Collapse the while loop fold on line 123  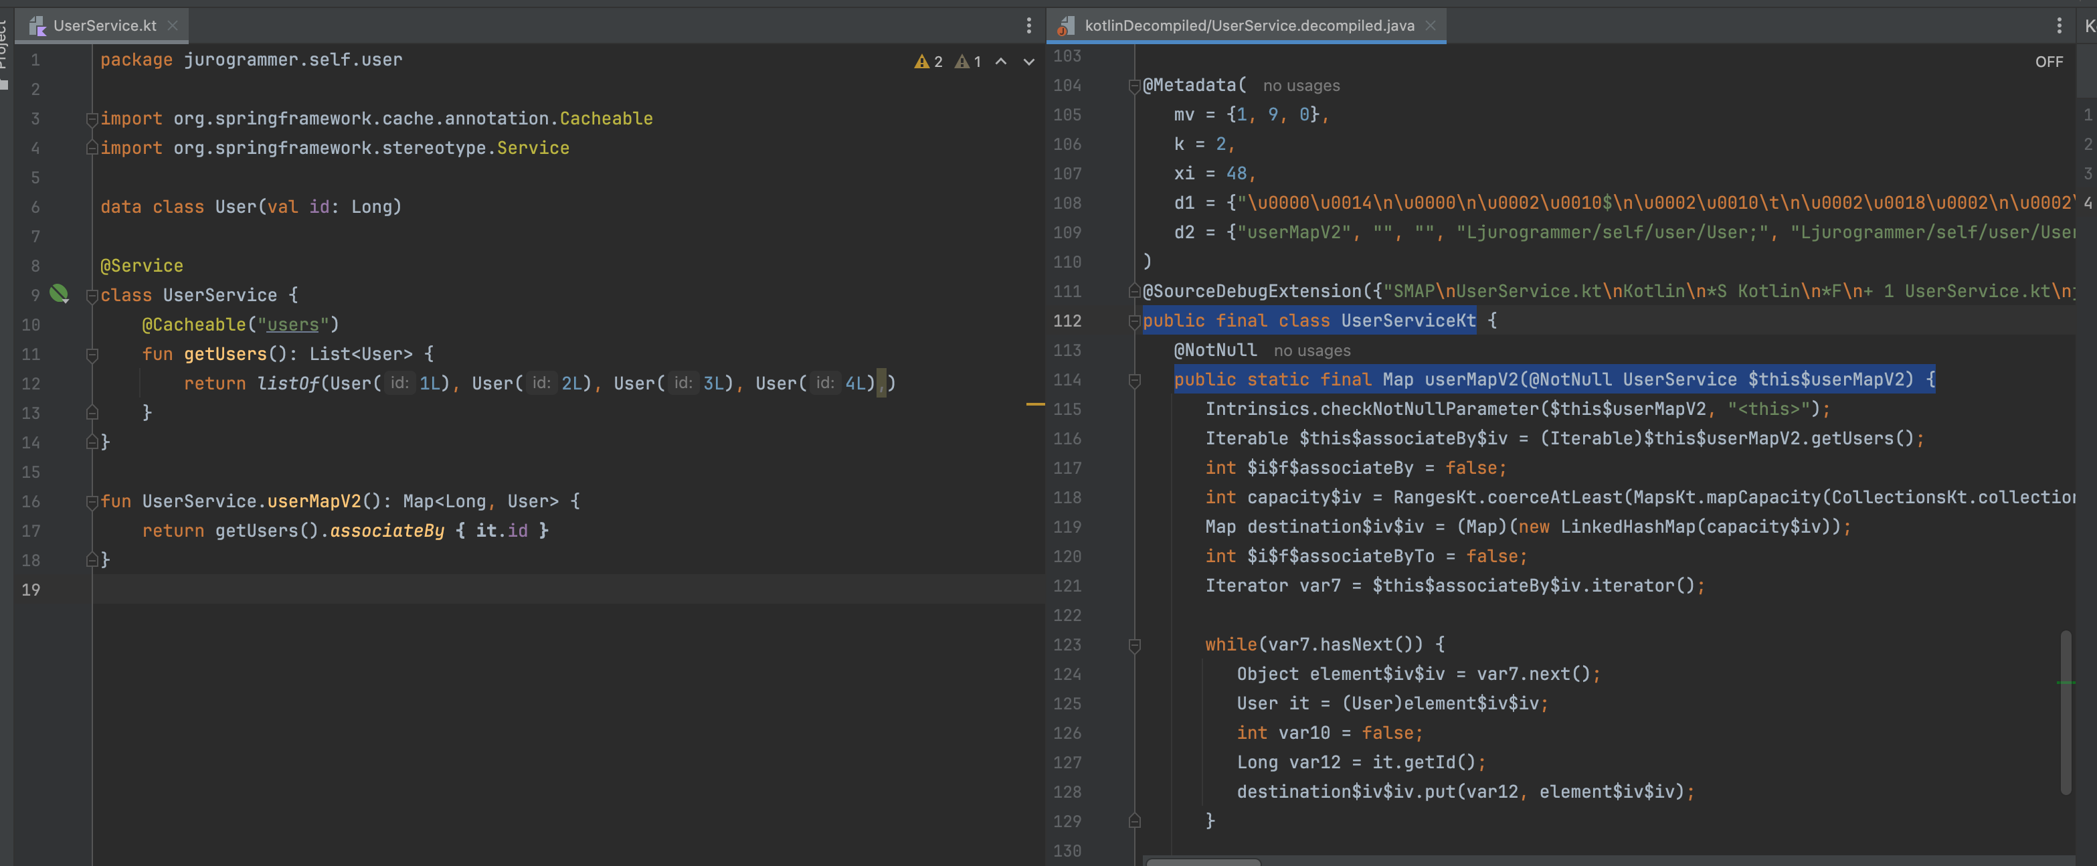click(1134, 645)
